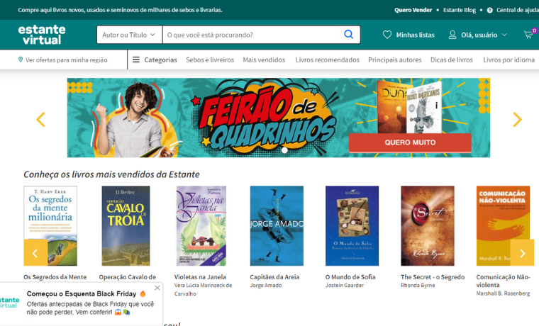Open Livros recomendados menu item
This screenshot has width=539, height=326.
coord(327,60)
